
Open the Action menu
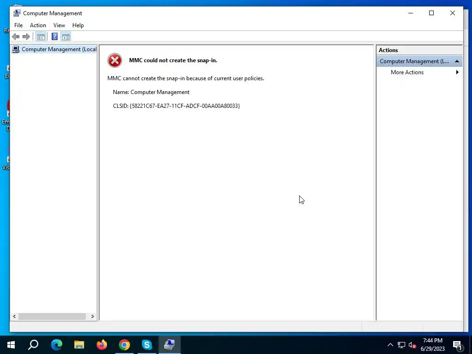[x=38, y=25]
